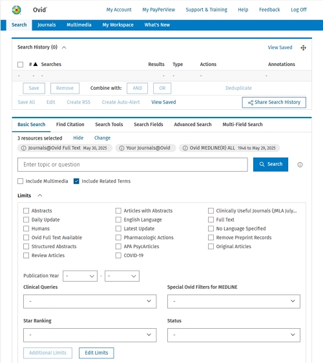Viewport: 323px width, 363px height.
Task: Click Share Search History button
Action: point(274,102)
